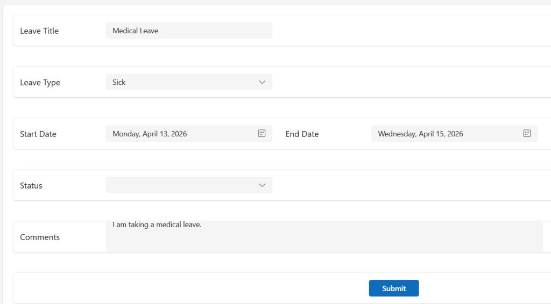
Task: Click the Comments label text
Action: coord(40,237)
